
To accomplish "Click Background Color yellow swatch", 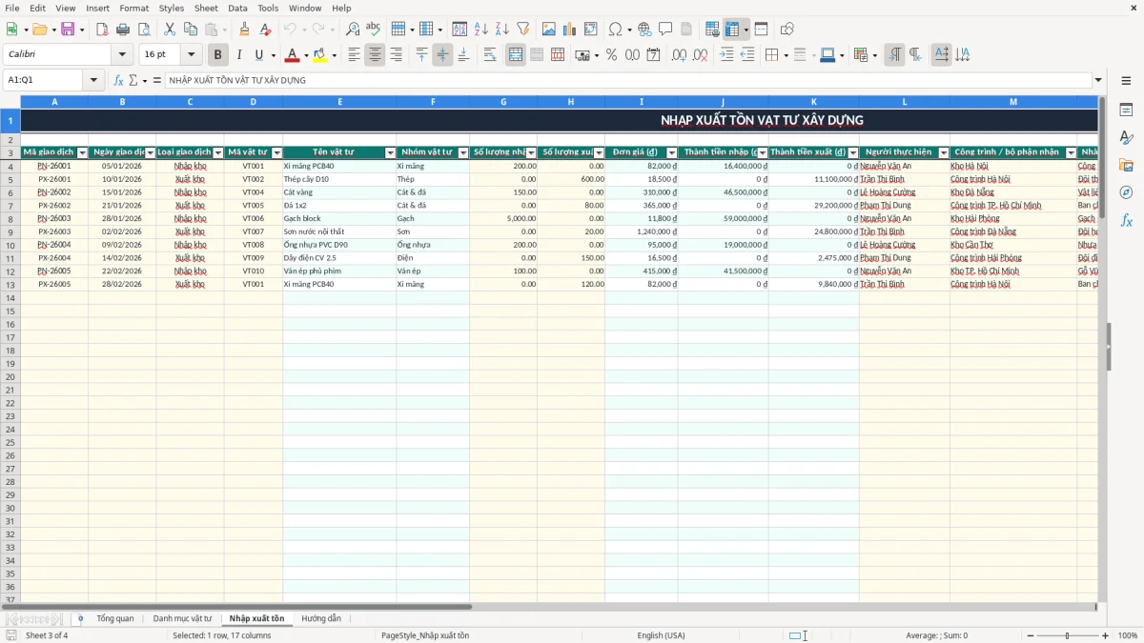I will click(x=319, y=55).
